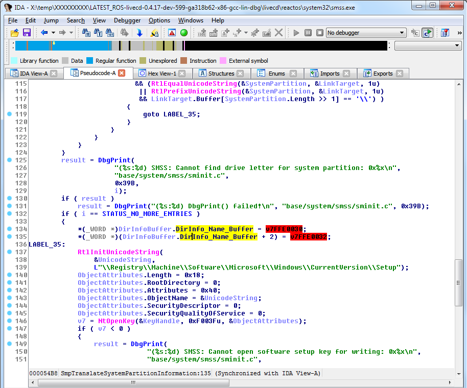Click the Search byte sequence binoculars icon
467x388 pixels.
coord(110,33)
